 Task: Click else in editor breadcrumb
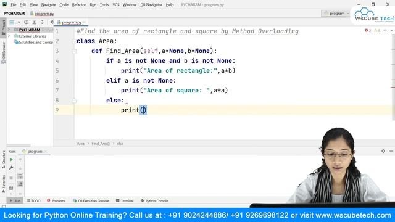[120, 144]
